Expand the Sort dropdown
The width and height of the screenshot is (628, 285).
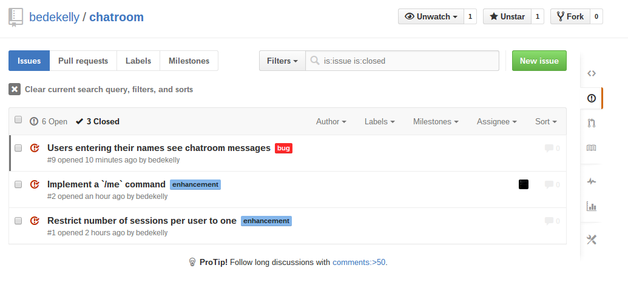click(x=546, y=122)
